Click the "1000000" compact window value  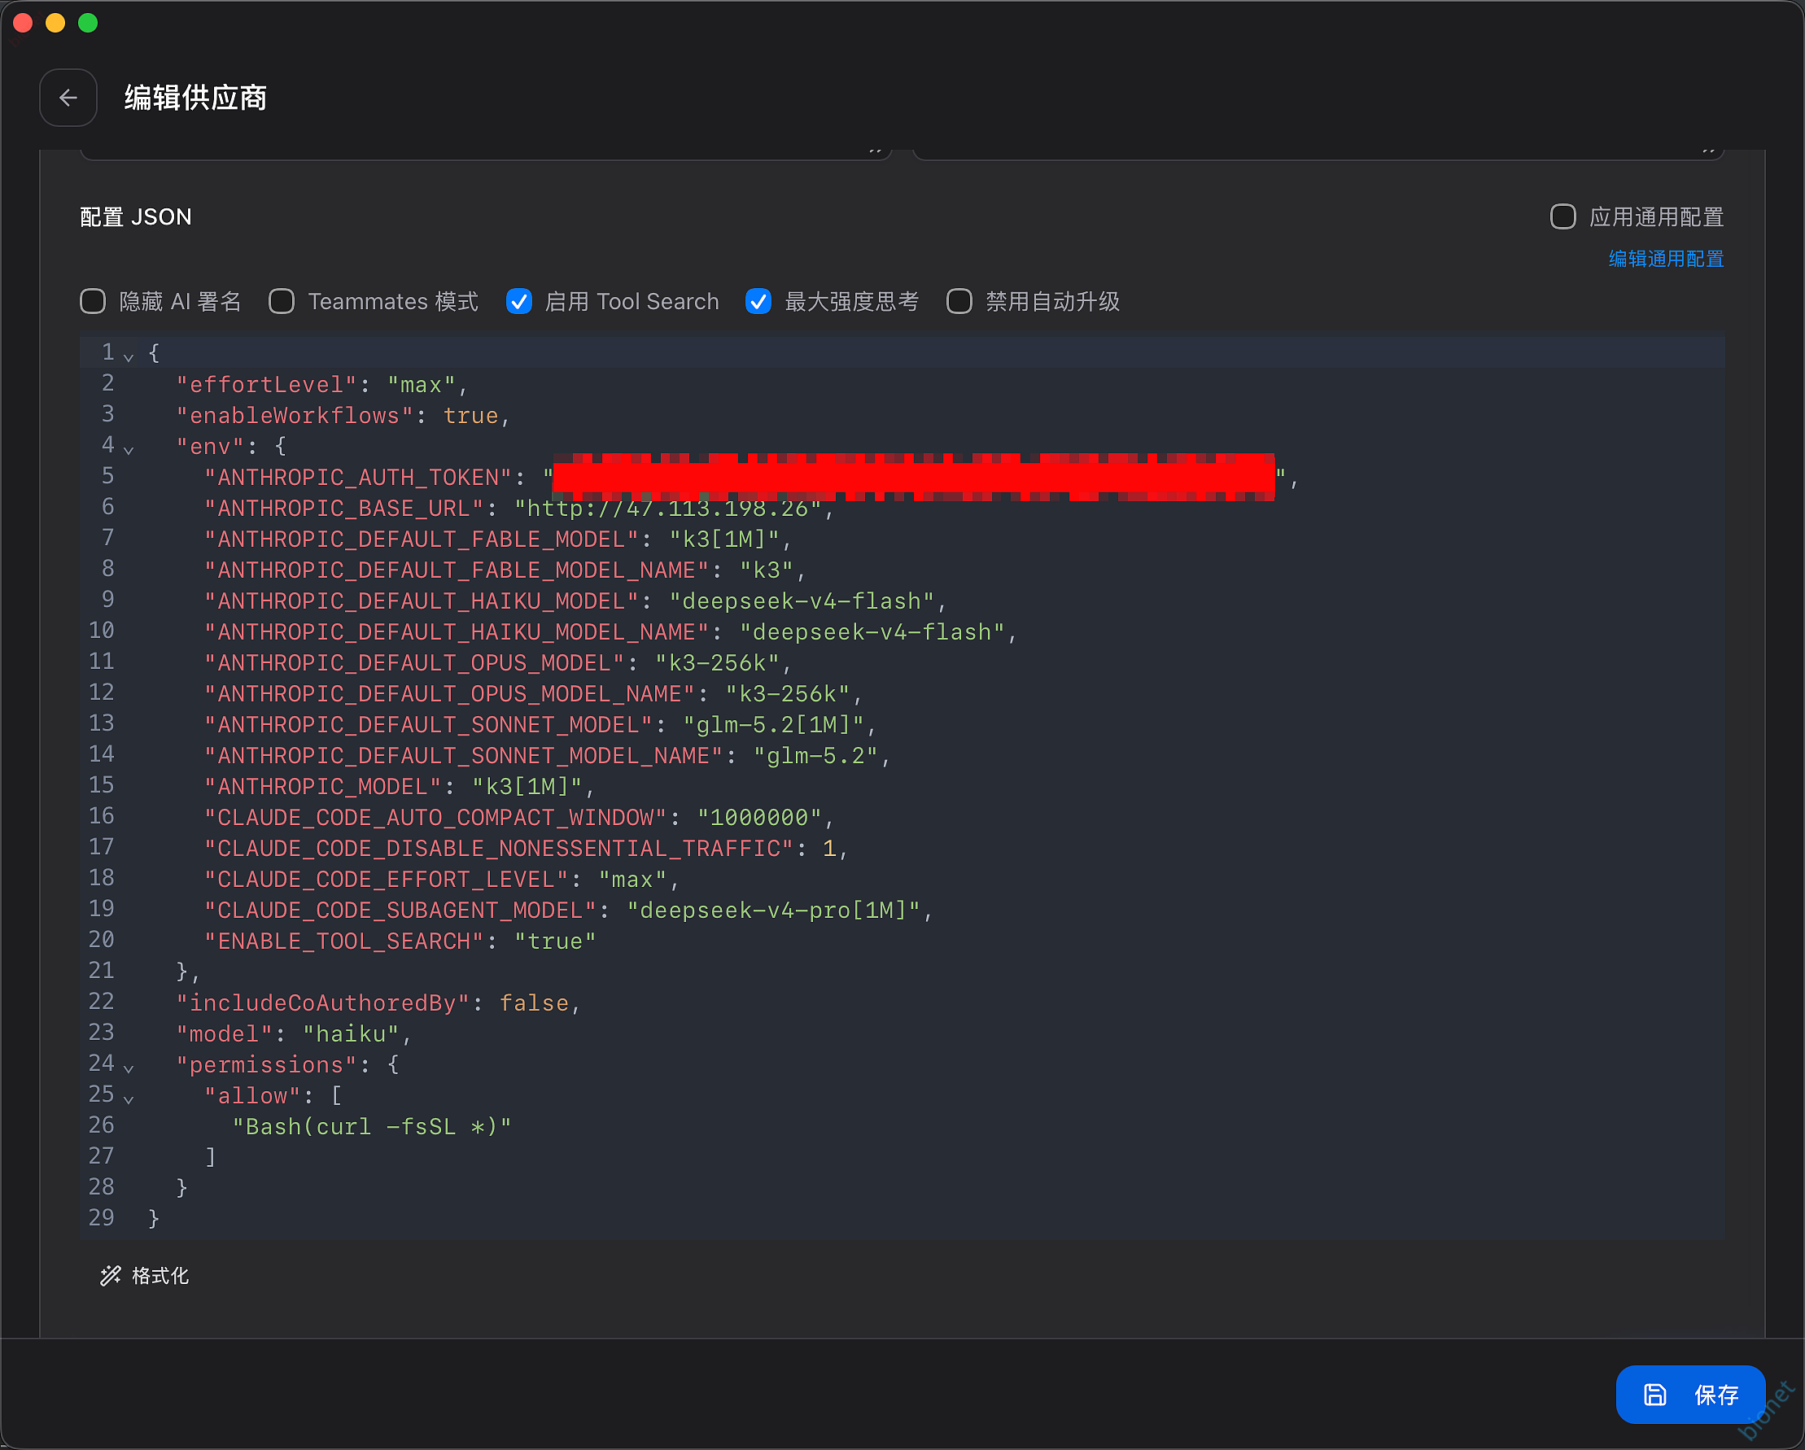pos(759,819)
